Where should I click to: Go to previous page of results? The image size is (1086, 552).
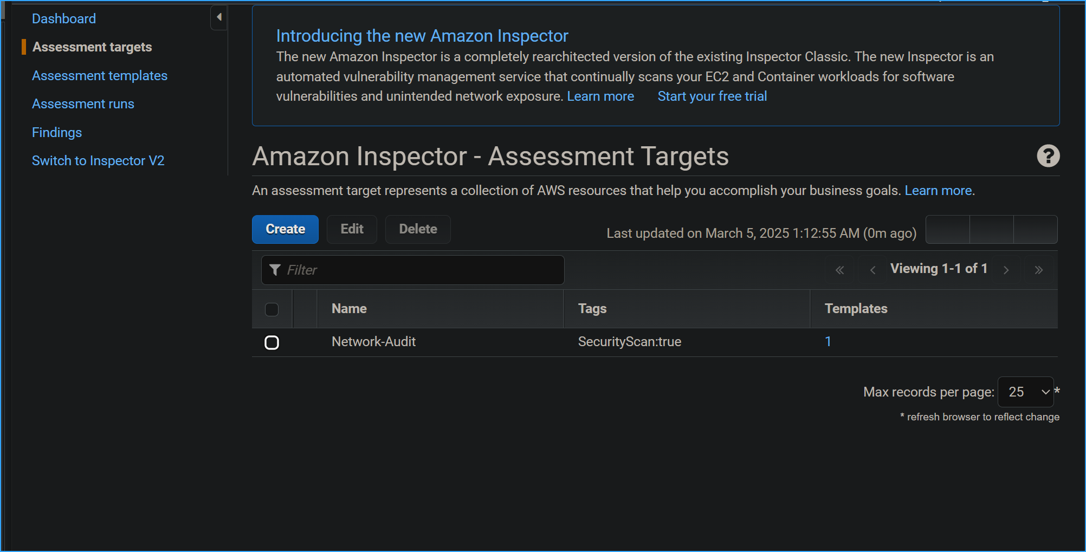click(872, 270)
